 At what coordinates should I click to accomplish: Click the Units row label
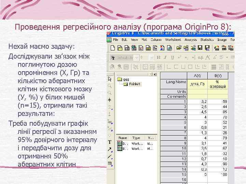click(174, 92)
